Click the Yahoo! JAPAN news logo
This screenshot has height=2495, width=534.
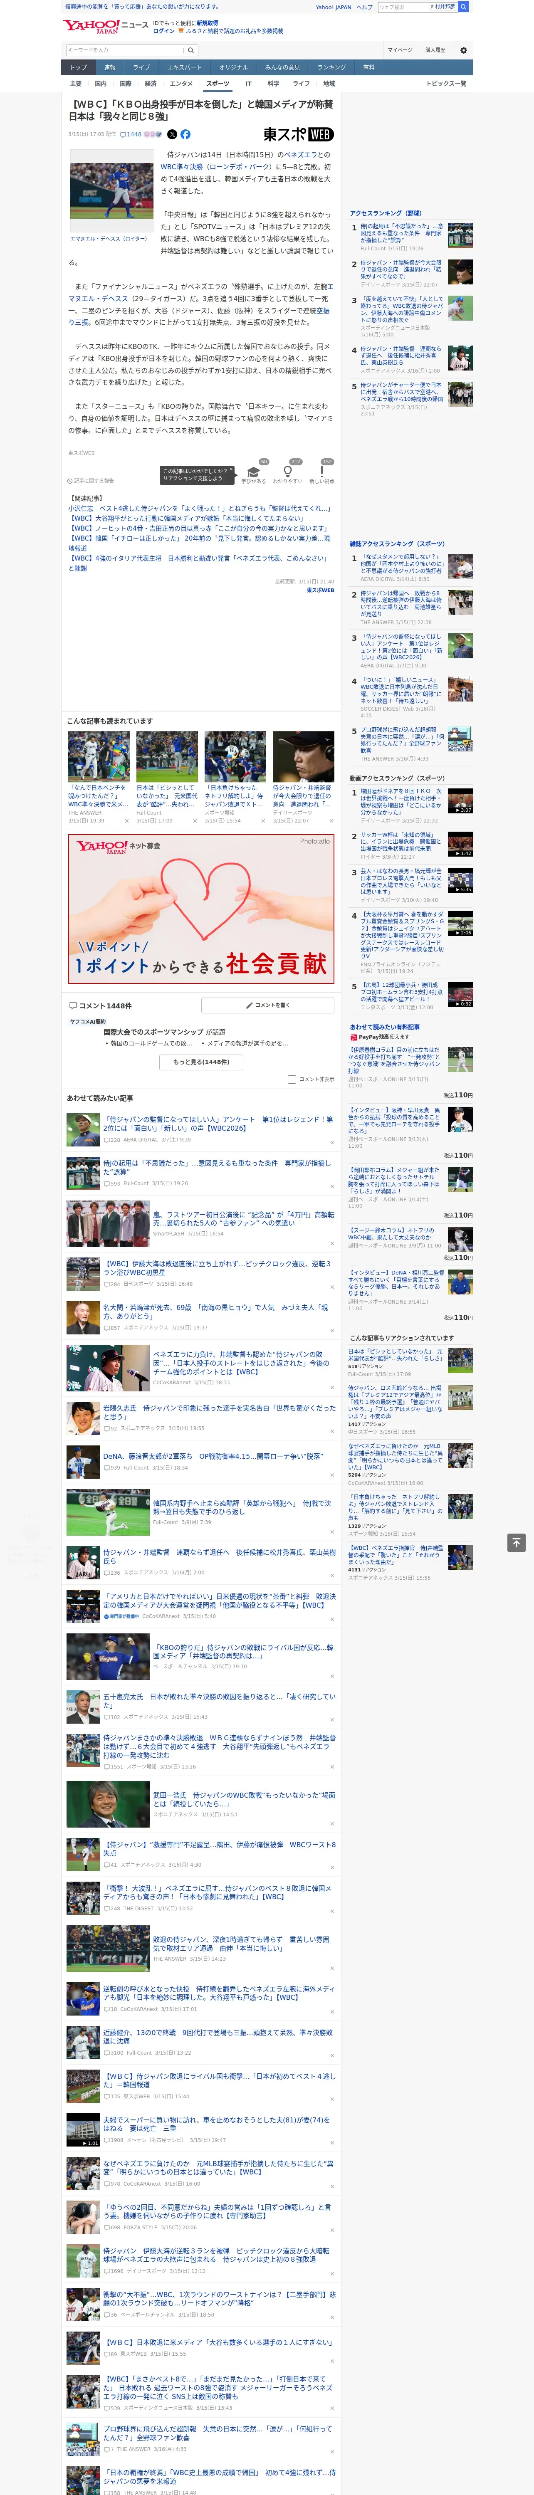(106, 26)
